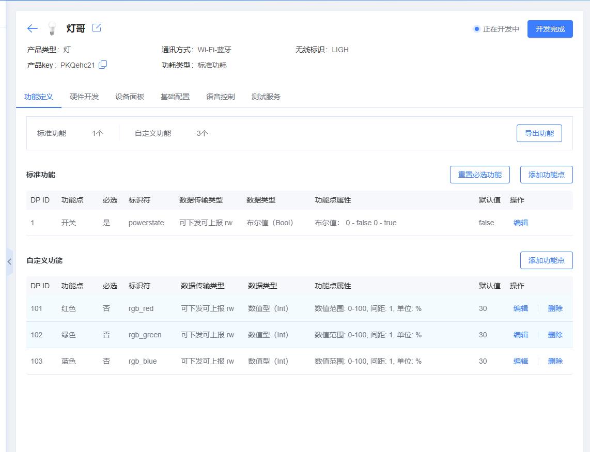Click the rgb_green identifier cell
590x452 pixels.
coord(145,335)
